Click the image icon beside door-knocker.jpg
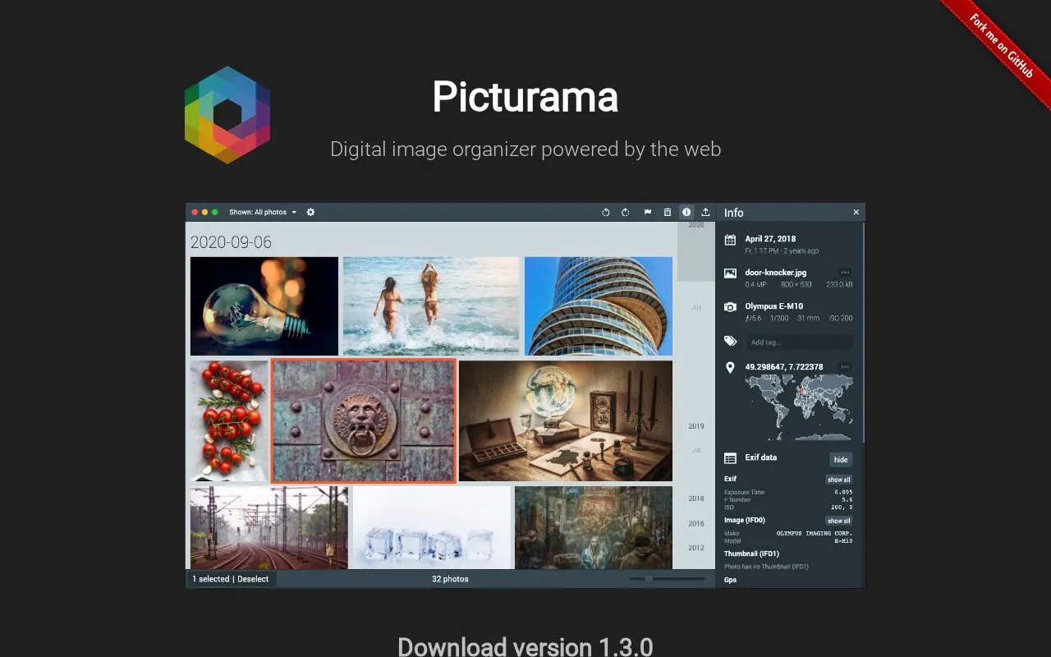Screen dimensions: 1051x657 point(731,273)
